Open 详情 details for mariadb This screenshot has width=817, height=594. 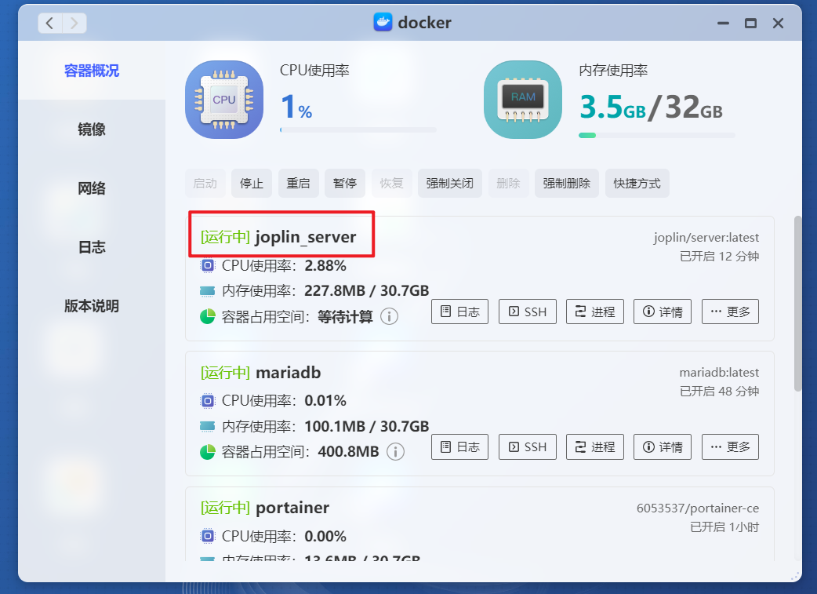click(663, 446)
